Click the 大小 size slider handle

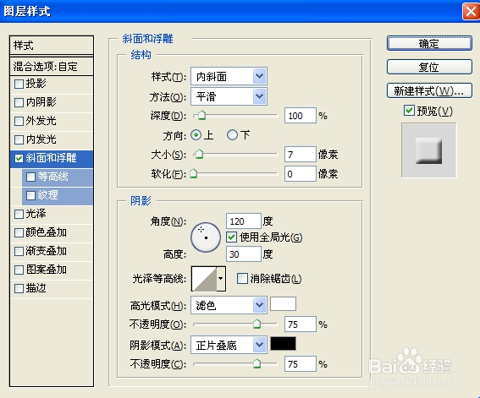pos(199,155)
